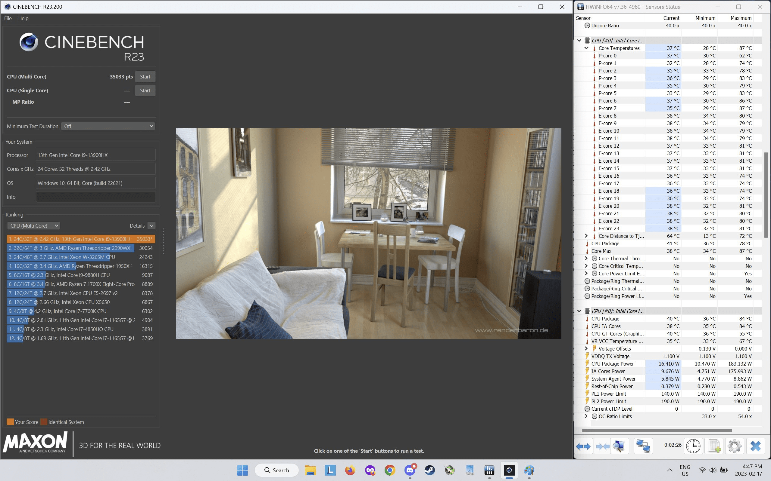
Task: Click the Info input field
Action: click(x=95, y=197)
